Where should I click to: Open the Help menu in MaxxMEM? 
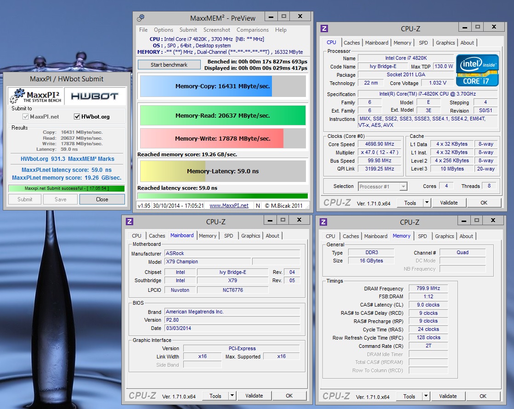pos(281,30)
